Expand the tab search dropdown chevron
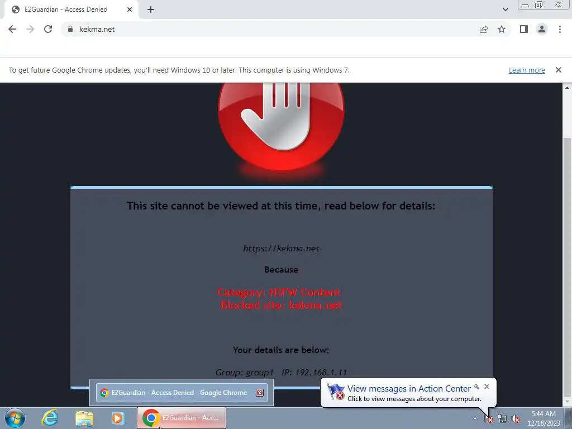The image size is (572, 429). tap(505, 9)
